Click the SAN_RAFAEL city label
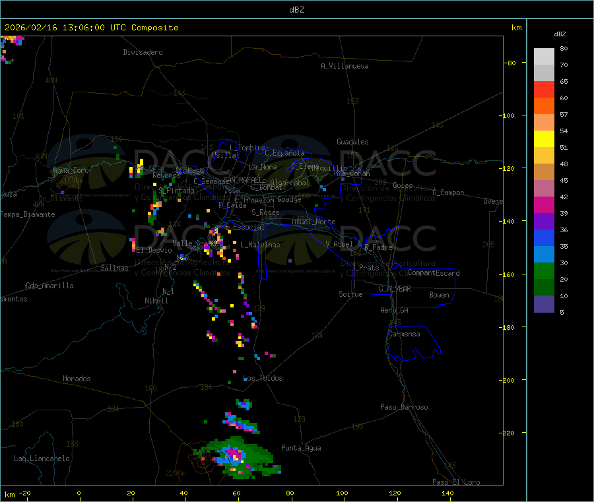594x502 pixels. coord(242,179)
